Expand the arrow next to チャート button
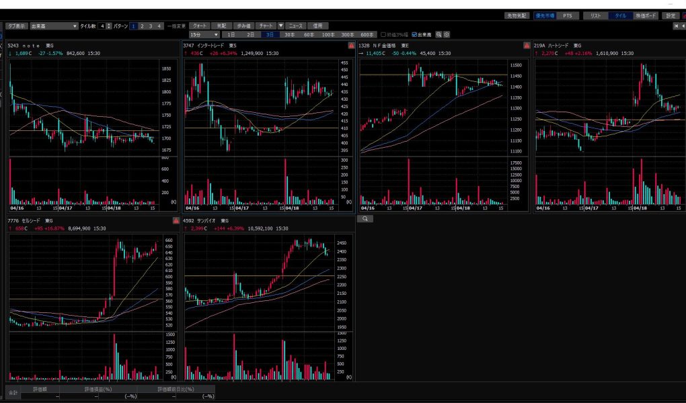This screenshot has height=403, width=686. tap(281, 26)
